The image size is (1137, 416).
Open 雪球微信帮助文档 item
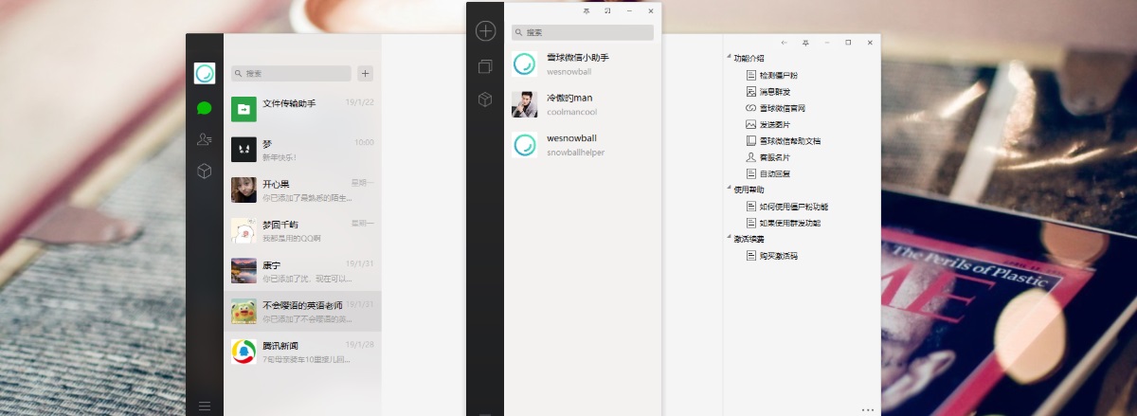coord(789,140)
